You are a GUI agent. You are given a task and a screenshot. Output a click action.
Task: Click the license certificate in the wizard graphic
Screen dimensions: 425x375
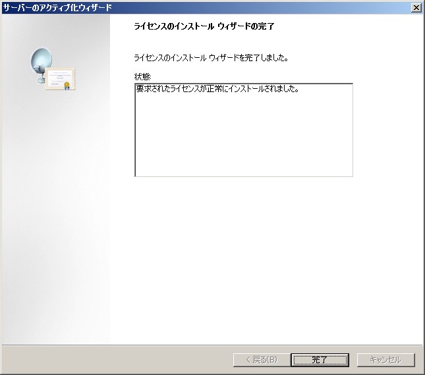(x=61, y=79)
